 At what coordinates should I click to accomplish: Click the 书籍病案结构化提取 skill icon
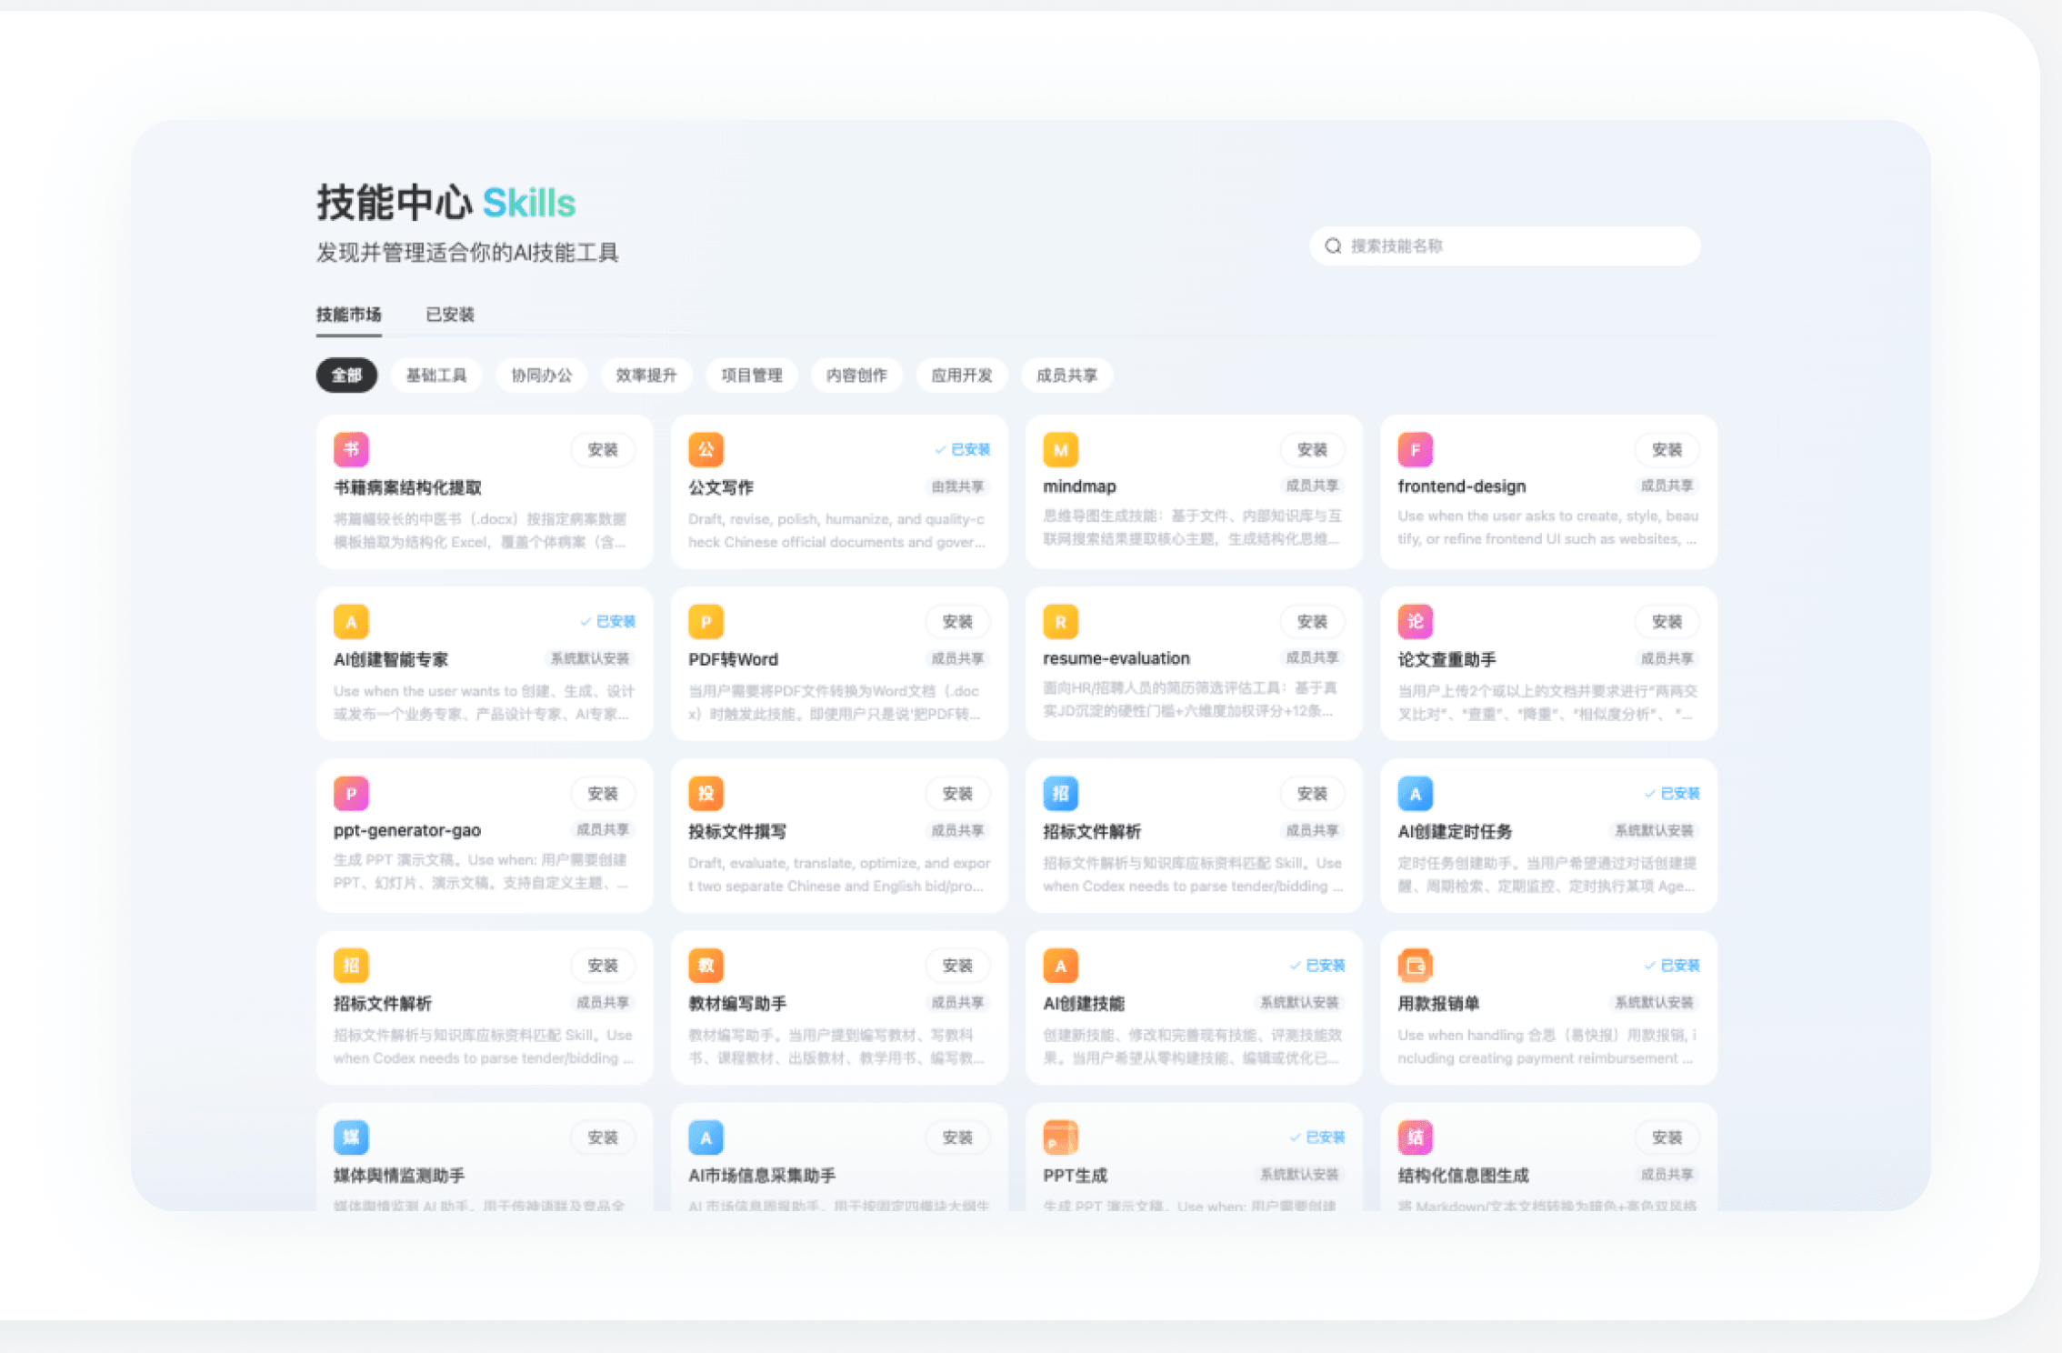click(351, 449)
